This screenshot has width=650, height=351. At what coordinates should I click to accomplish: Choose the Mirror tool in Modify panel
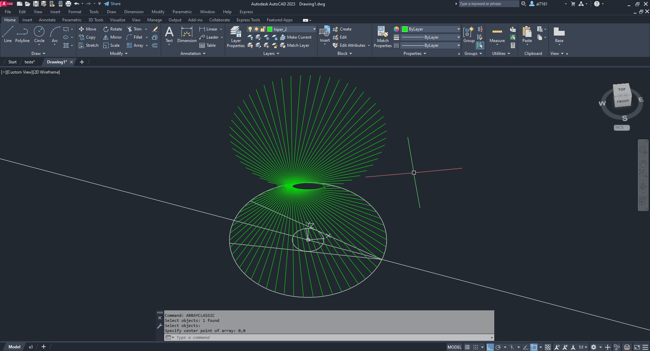coord(112,37)
